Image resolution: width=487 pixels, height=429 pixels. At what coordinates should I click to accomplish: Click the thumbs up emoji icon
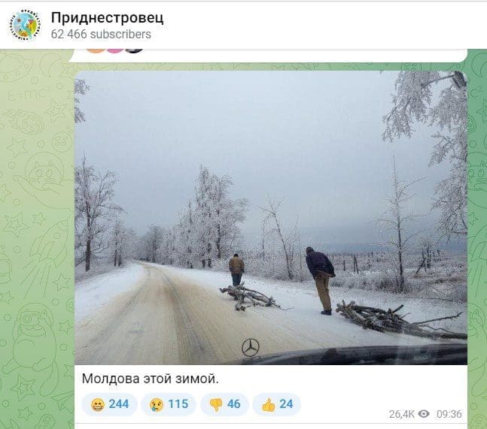pos(269,405)
